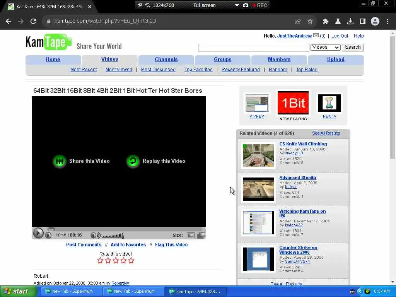Open the PREV video thumbnail
The image size is (396, 297).
[x=257, y=103]
